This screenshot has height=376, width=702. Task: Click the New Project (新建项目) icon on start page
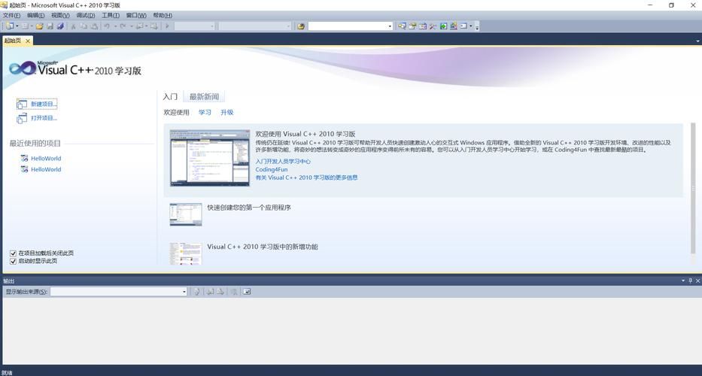pos(22,104)
